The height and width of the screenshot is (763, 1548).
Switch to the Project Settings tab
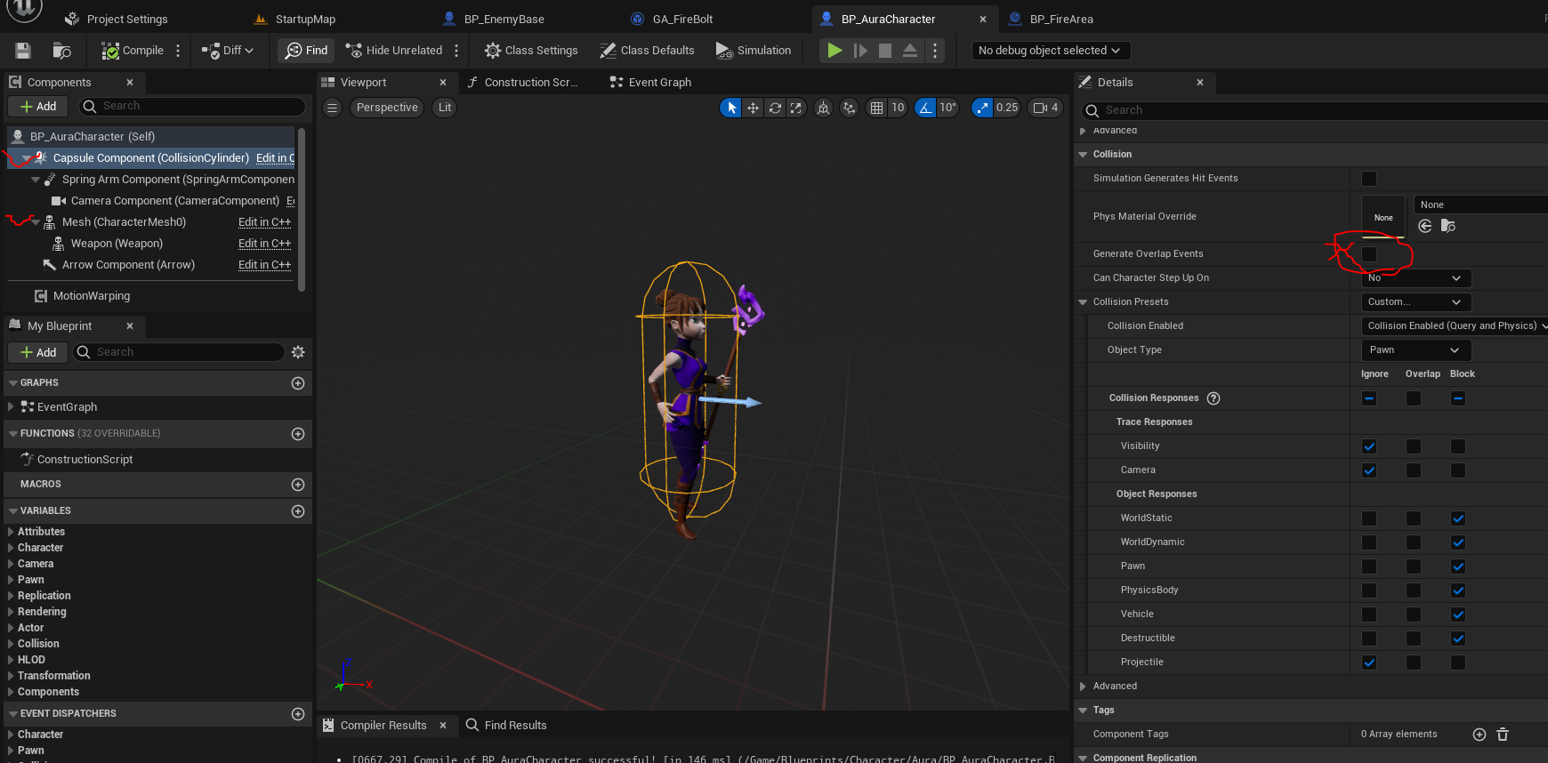127,19
